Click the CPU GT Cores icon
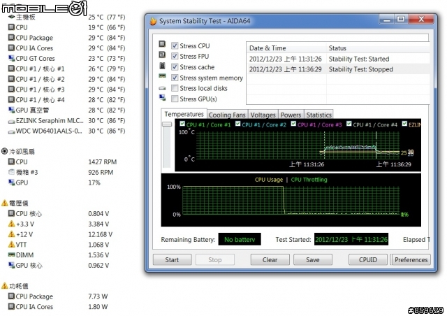Image resolution: width=447 pixels, height=316 pixels. point(11,58)
